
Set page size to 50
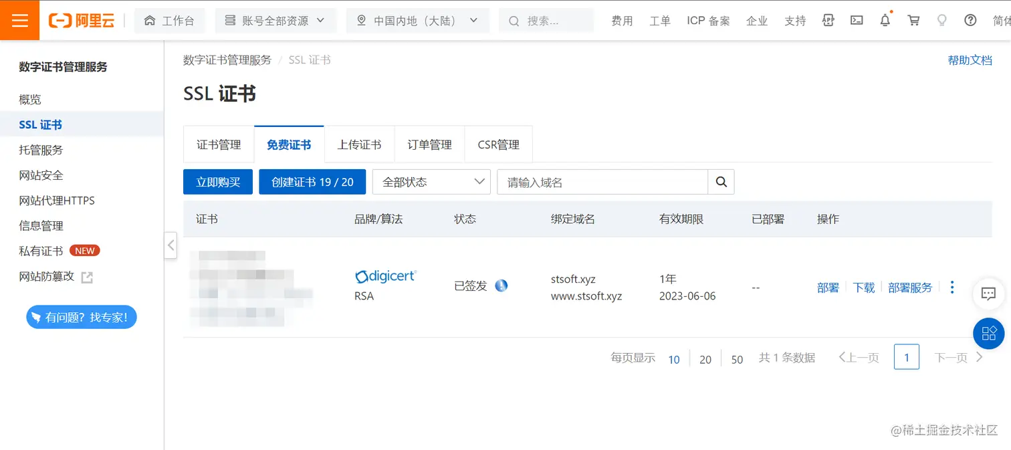pyautogui.click(x=737, y=359)
